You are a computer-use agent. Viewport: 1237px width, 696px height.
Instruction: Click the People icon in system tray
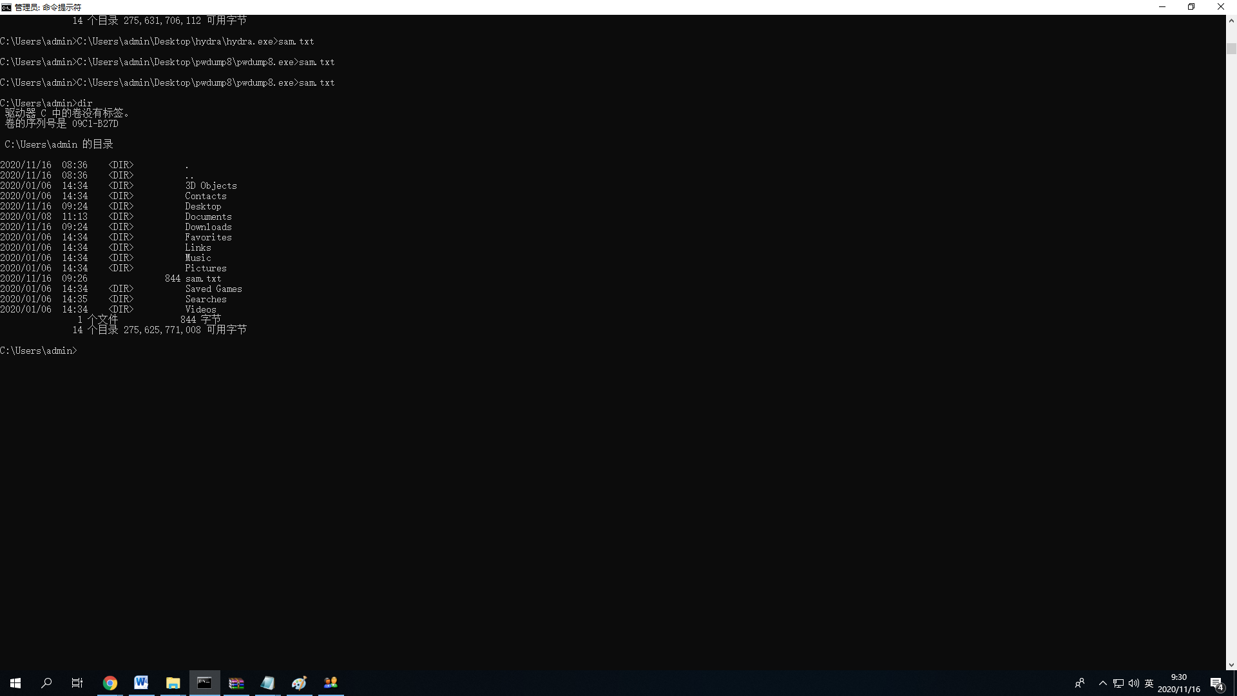[x=1080, y=683]
